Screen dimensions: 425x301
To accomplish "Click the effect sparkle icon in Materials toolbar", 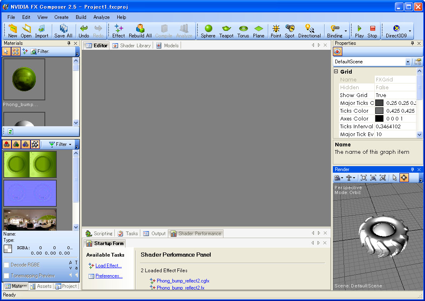I will (25, 51).
